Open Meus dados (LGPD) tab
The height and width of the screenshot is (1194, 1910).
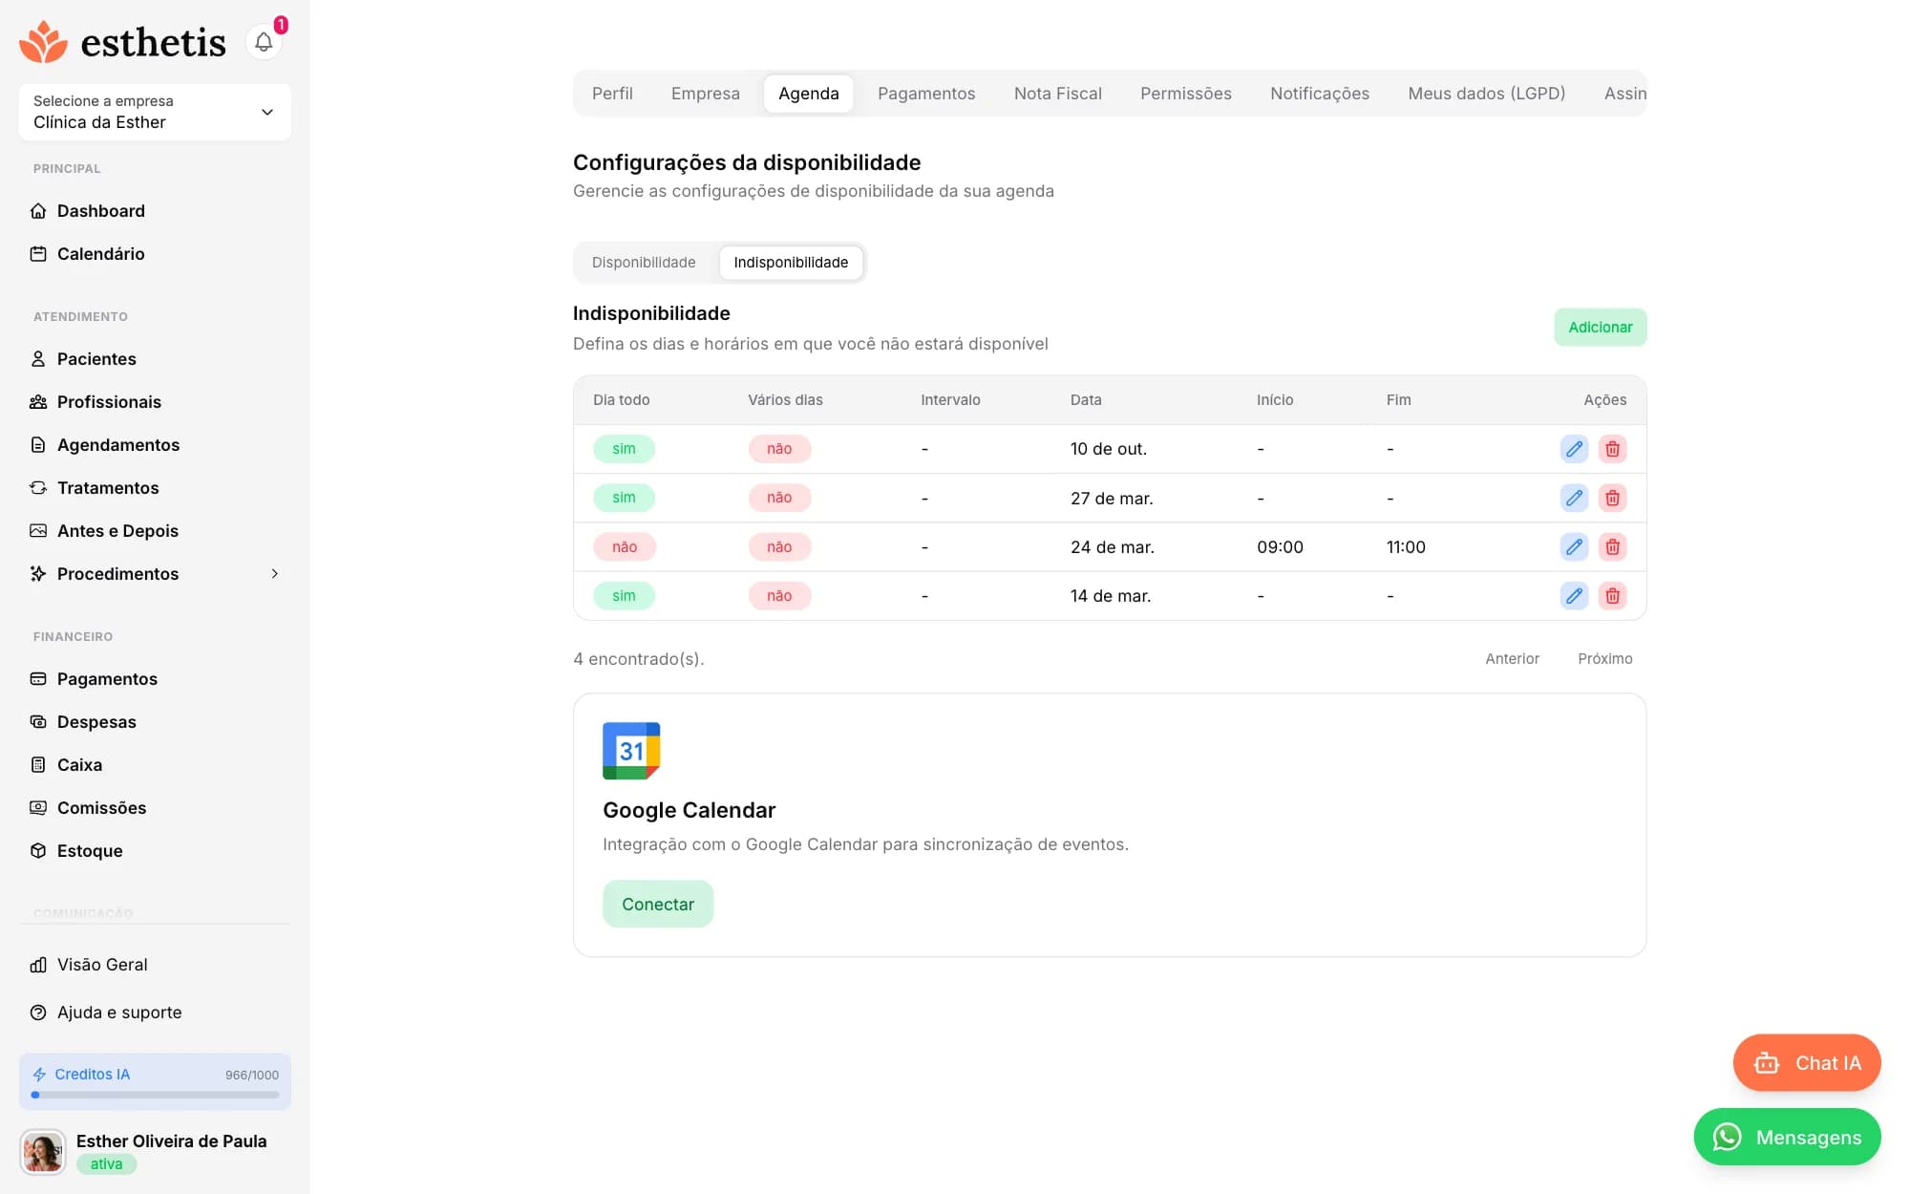click(1486, 94)
